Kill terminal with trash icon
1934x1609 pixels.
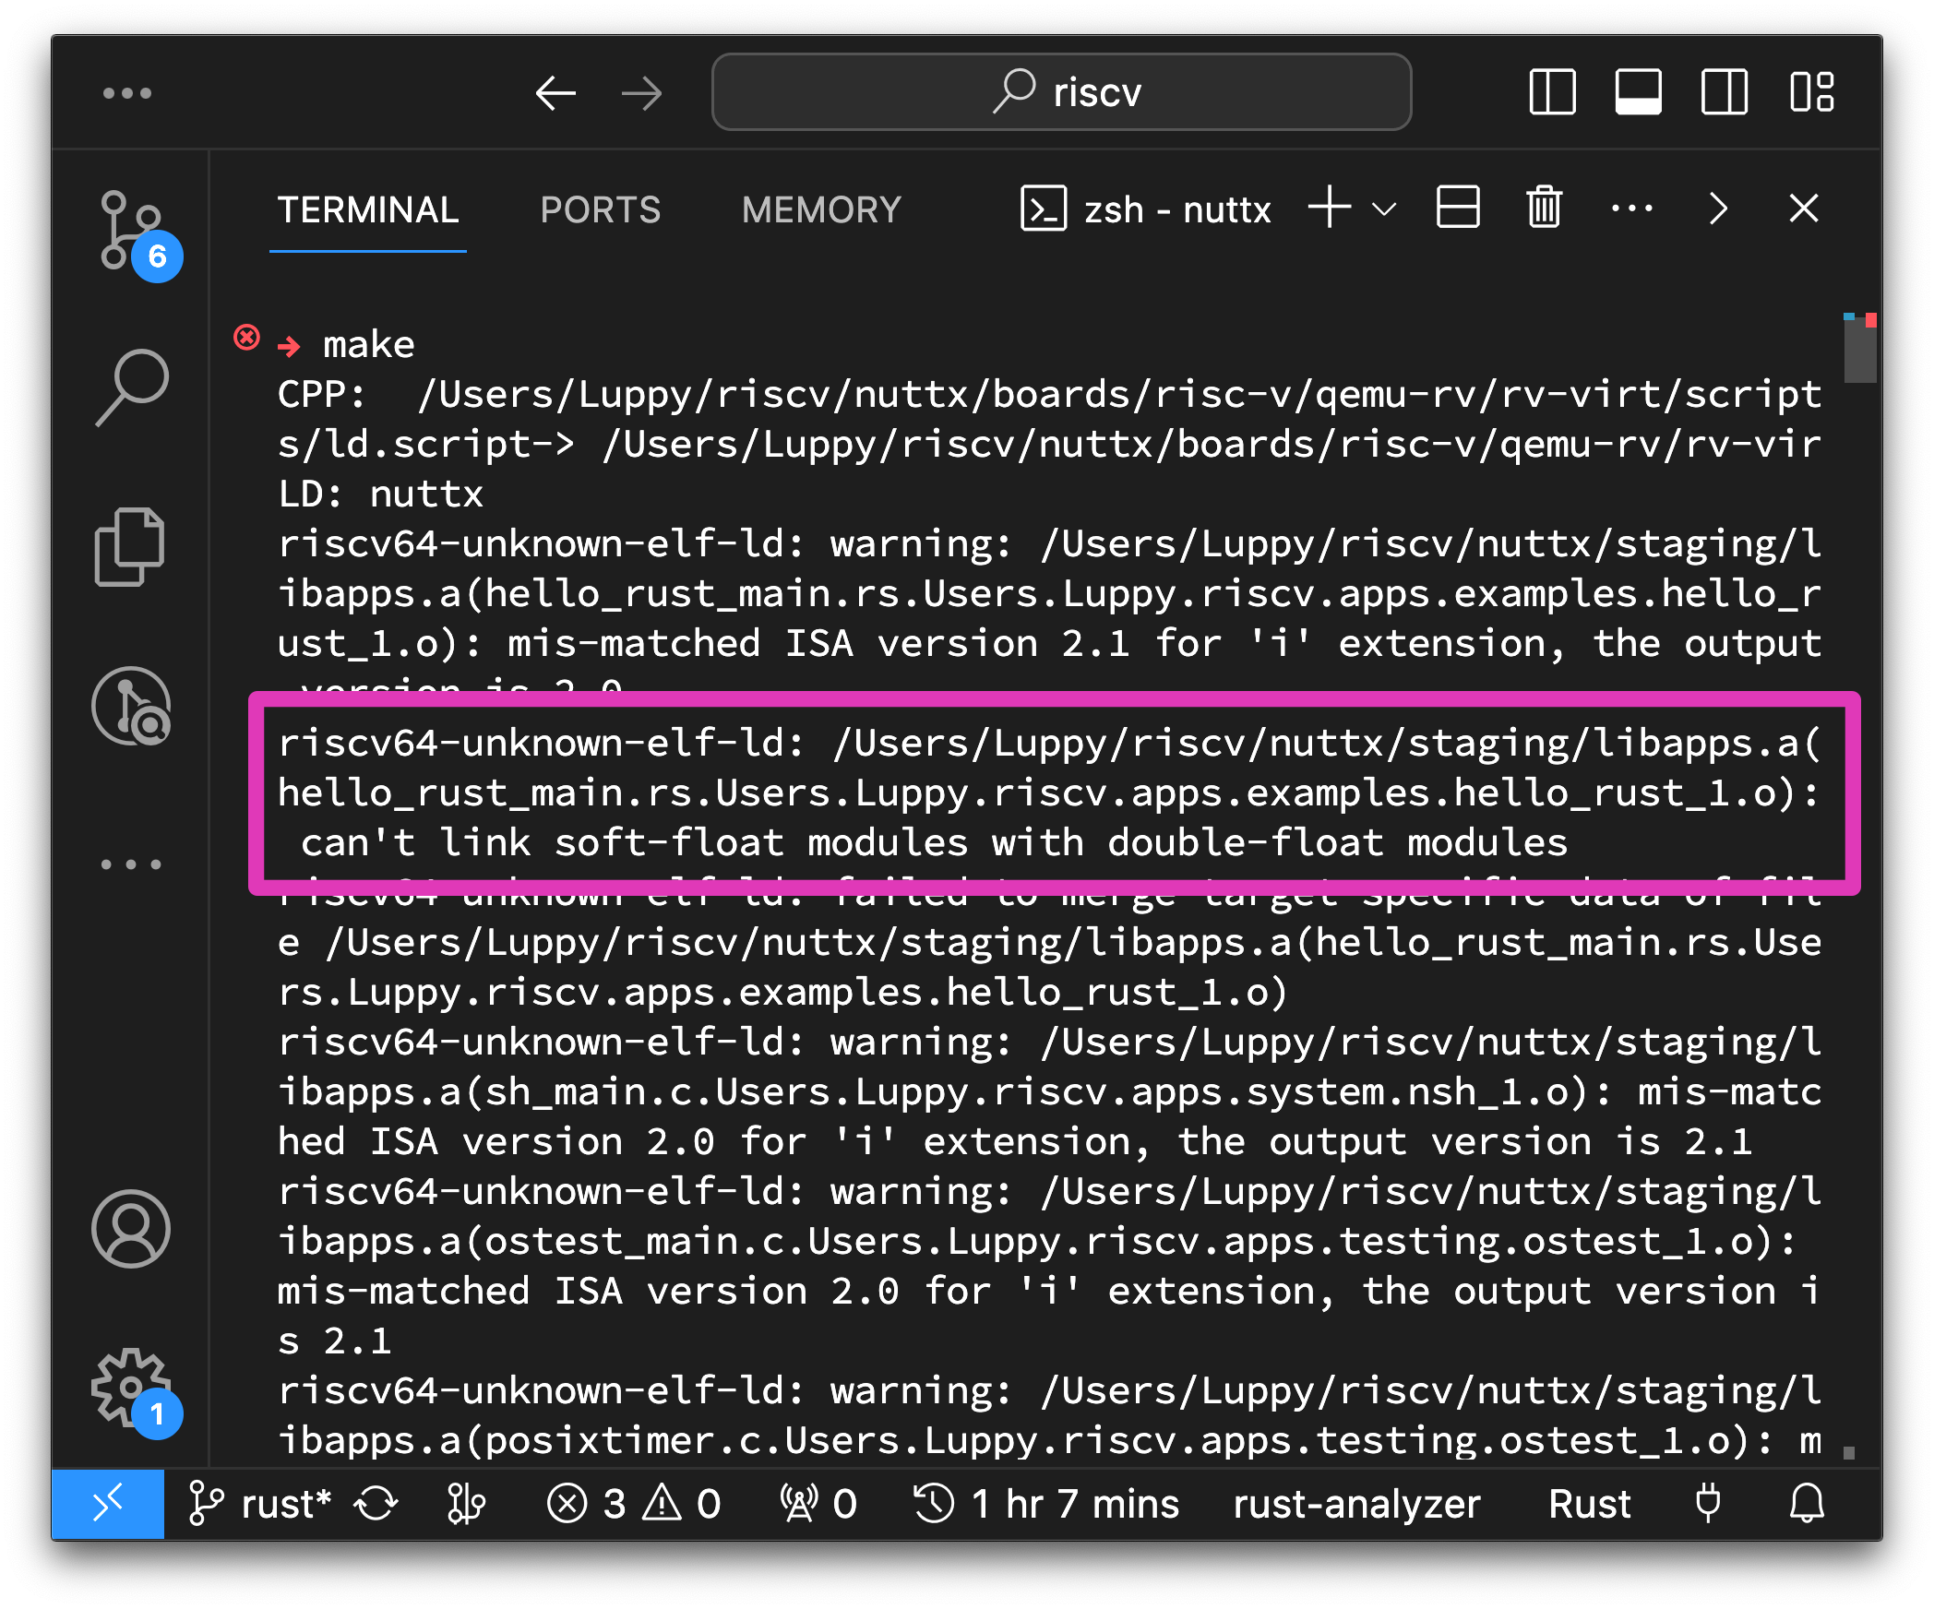pos(1544,208)
